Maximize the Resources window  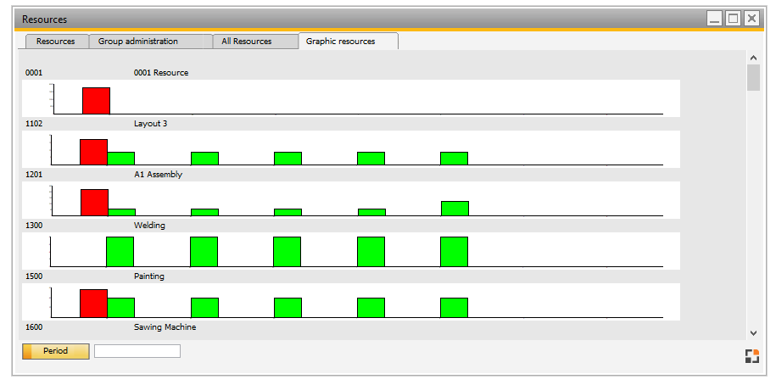click(733, 18)
